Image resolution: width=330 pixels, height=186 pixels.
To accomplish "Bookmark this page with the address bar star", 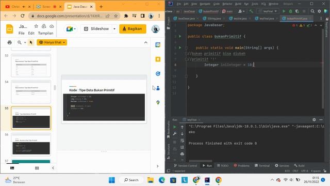I will (115, 16).
